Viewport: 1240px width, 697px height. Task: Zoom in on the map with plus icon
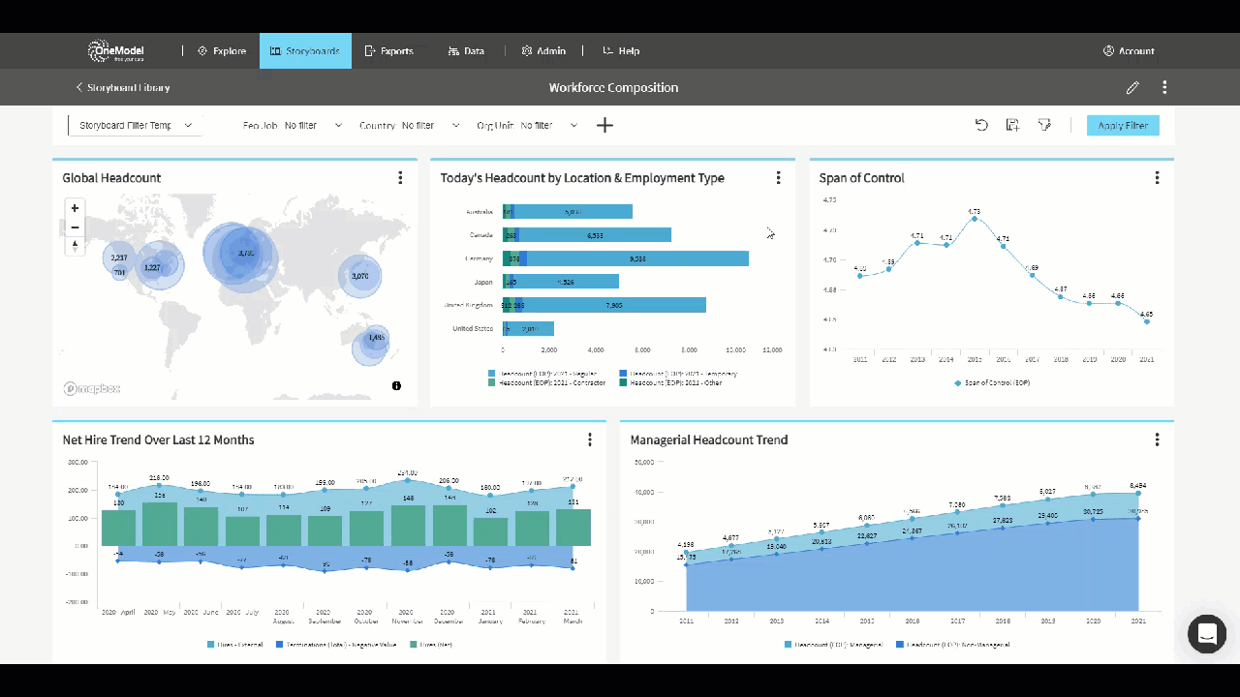(x=75, y=207)
